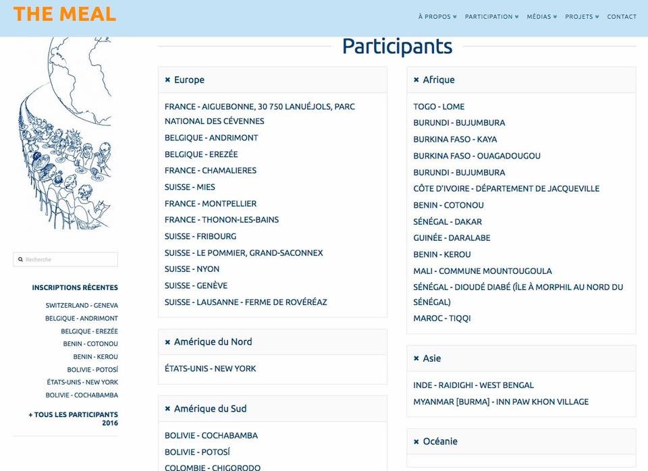Open Maroc - Tiqqi participant
648x471 pixels.
click(442, 318)
